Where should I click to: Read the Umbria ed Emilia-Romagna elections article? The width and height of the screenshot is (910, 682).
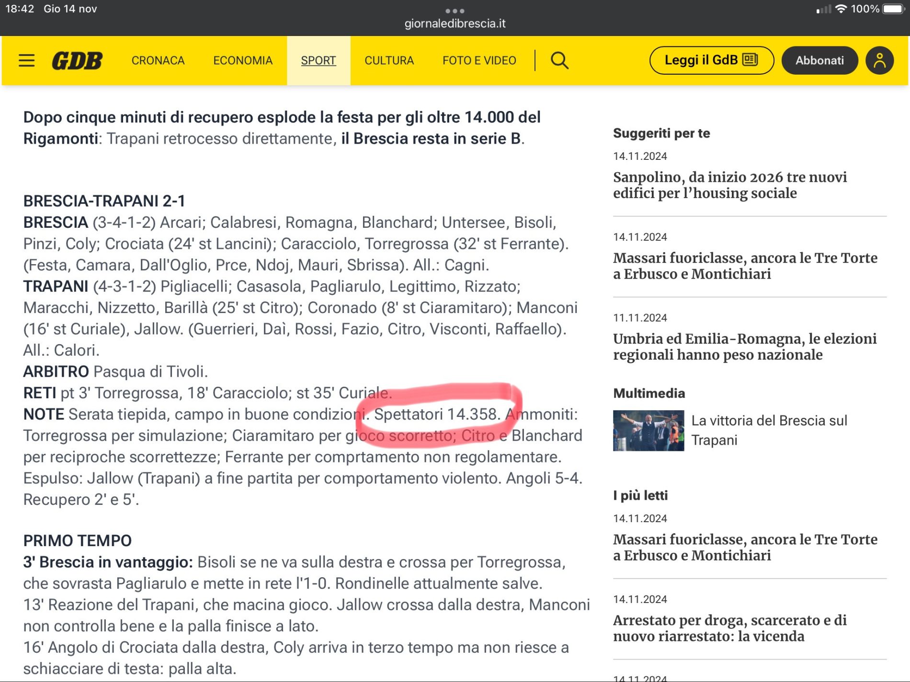(x=744, y=347)
